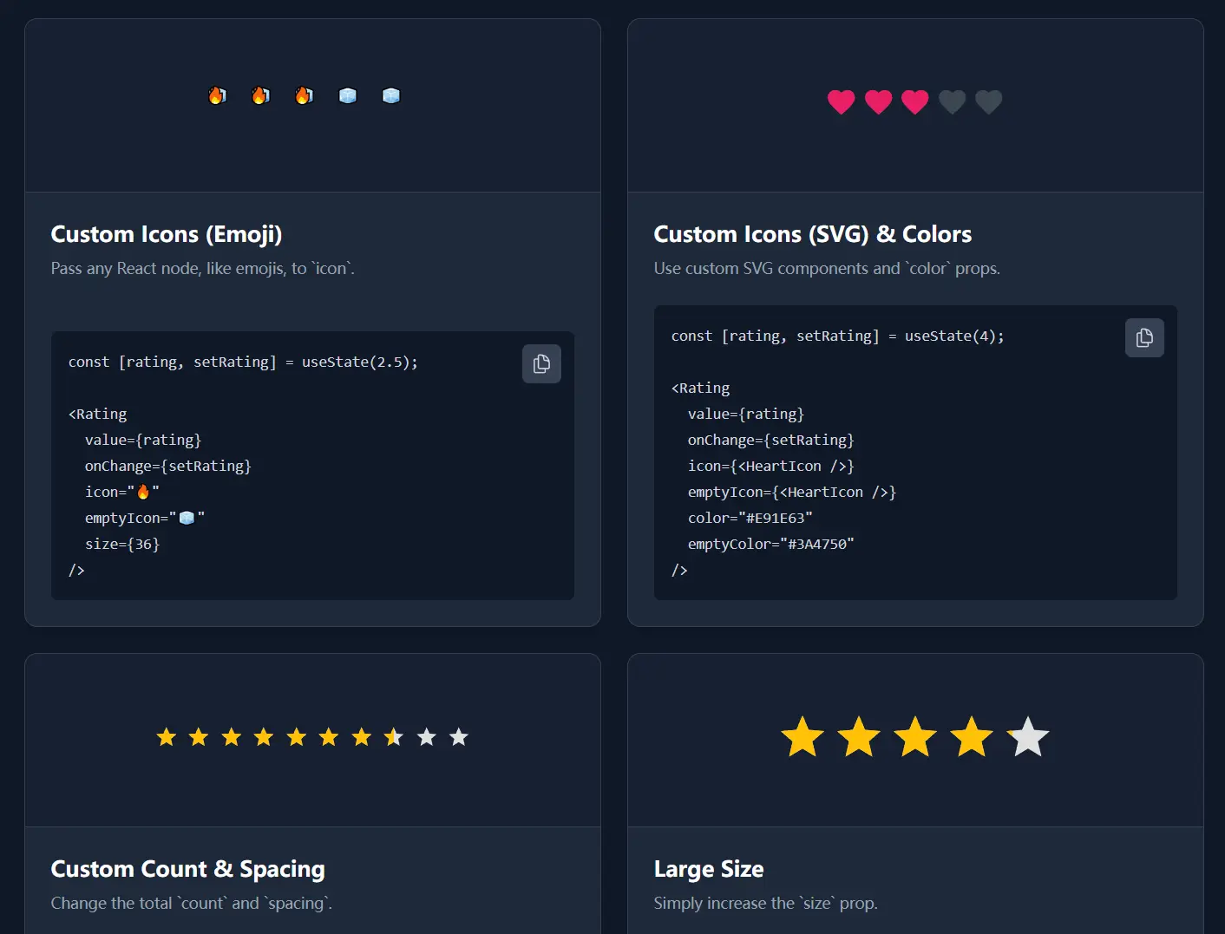Screen dimensions: 1225x934
Task: Click the first pink heart
Action: pyautogui.click(x=841, y=102)
